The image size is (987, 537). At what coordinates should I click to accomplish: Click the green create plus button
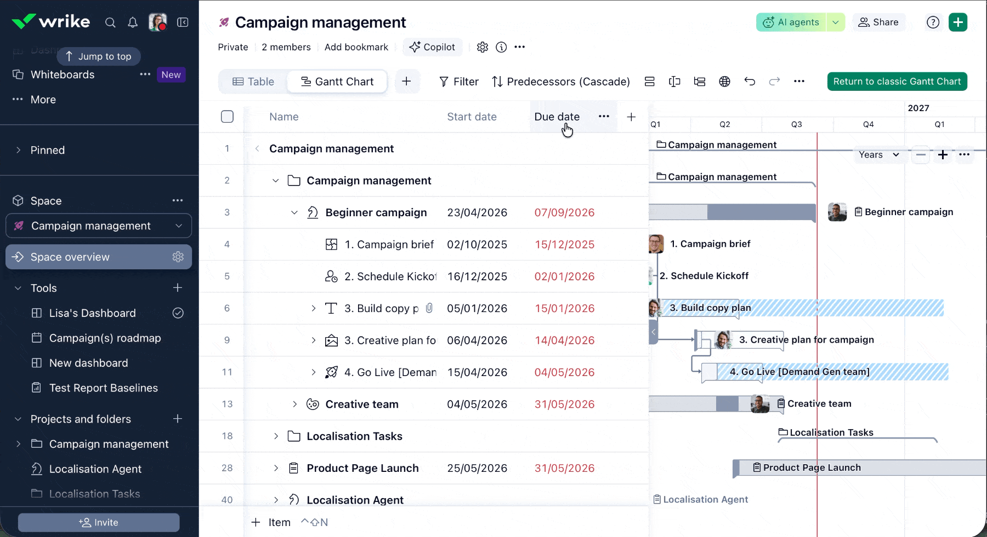(x=958, y=22)
